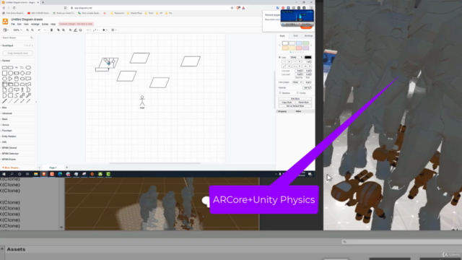Send shape to back via toolbar
This screenshot has width=462, height=260.
[64, 30]
